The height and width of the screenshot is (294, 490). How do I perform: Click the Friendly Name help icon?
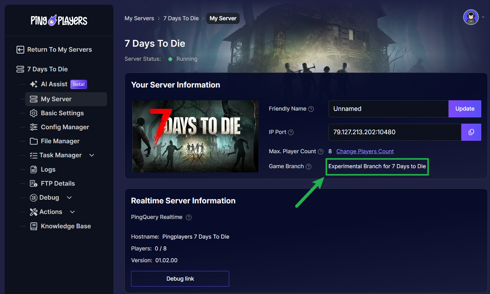pyautogui.click(x=311, y=109)
